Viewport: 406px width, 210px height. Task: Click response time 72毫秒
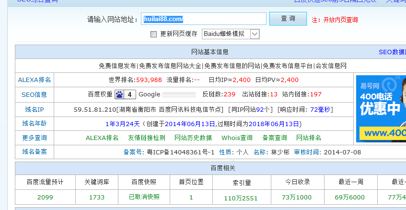click(x=320, y=109)
